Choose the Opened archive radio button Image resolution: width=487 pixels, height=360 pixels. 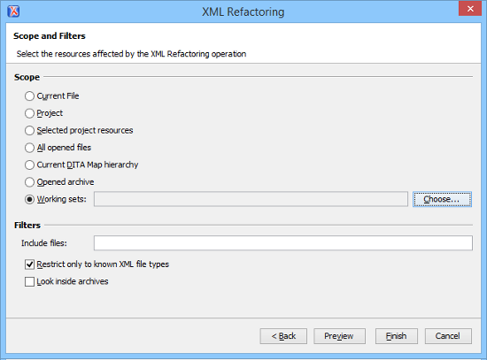coord(29,182)
